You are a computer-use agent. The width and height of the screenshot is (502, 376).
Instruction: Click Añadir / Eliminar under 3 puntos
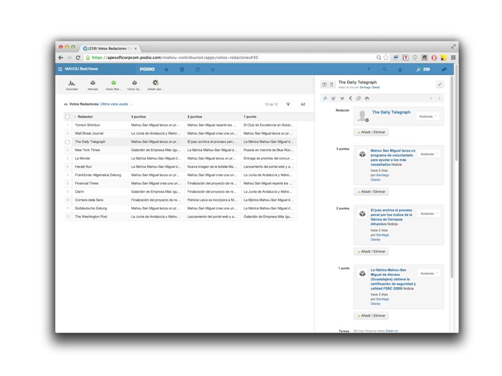pos(371,192)
